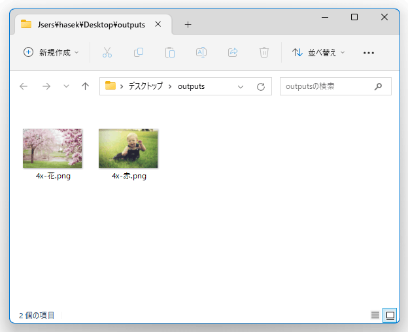Click the Cut scissors icon
Viewport: 408px width, 332px height.
pyautogui.click(x=107, y=52)
